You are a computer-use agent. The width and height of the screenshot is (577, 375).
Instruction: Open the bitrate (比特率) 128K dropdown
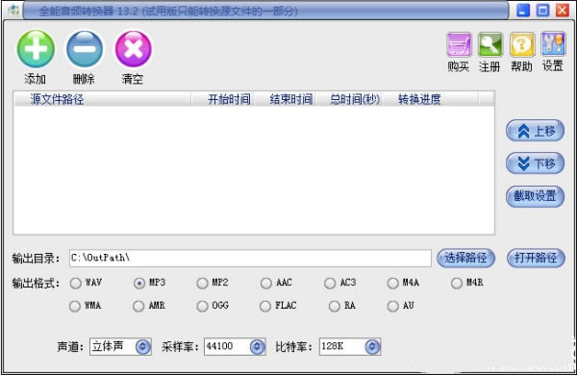(372, 347)
